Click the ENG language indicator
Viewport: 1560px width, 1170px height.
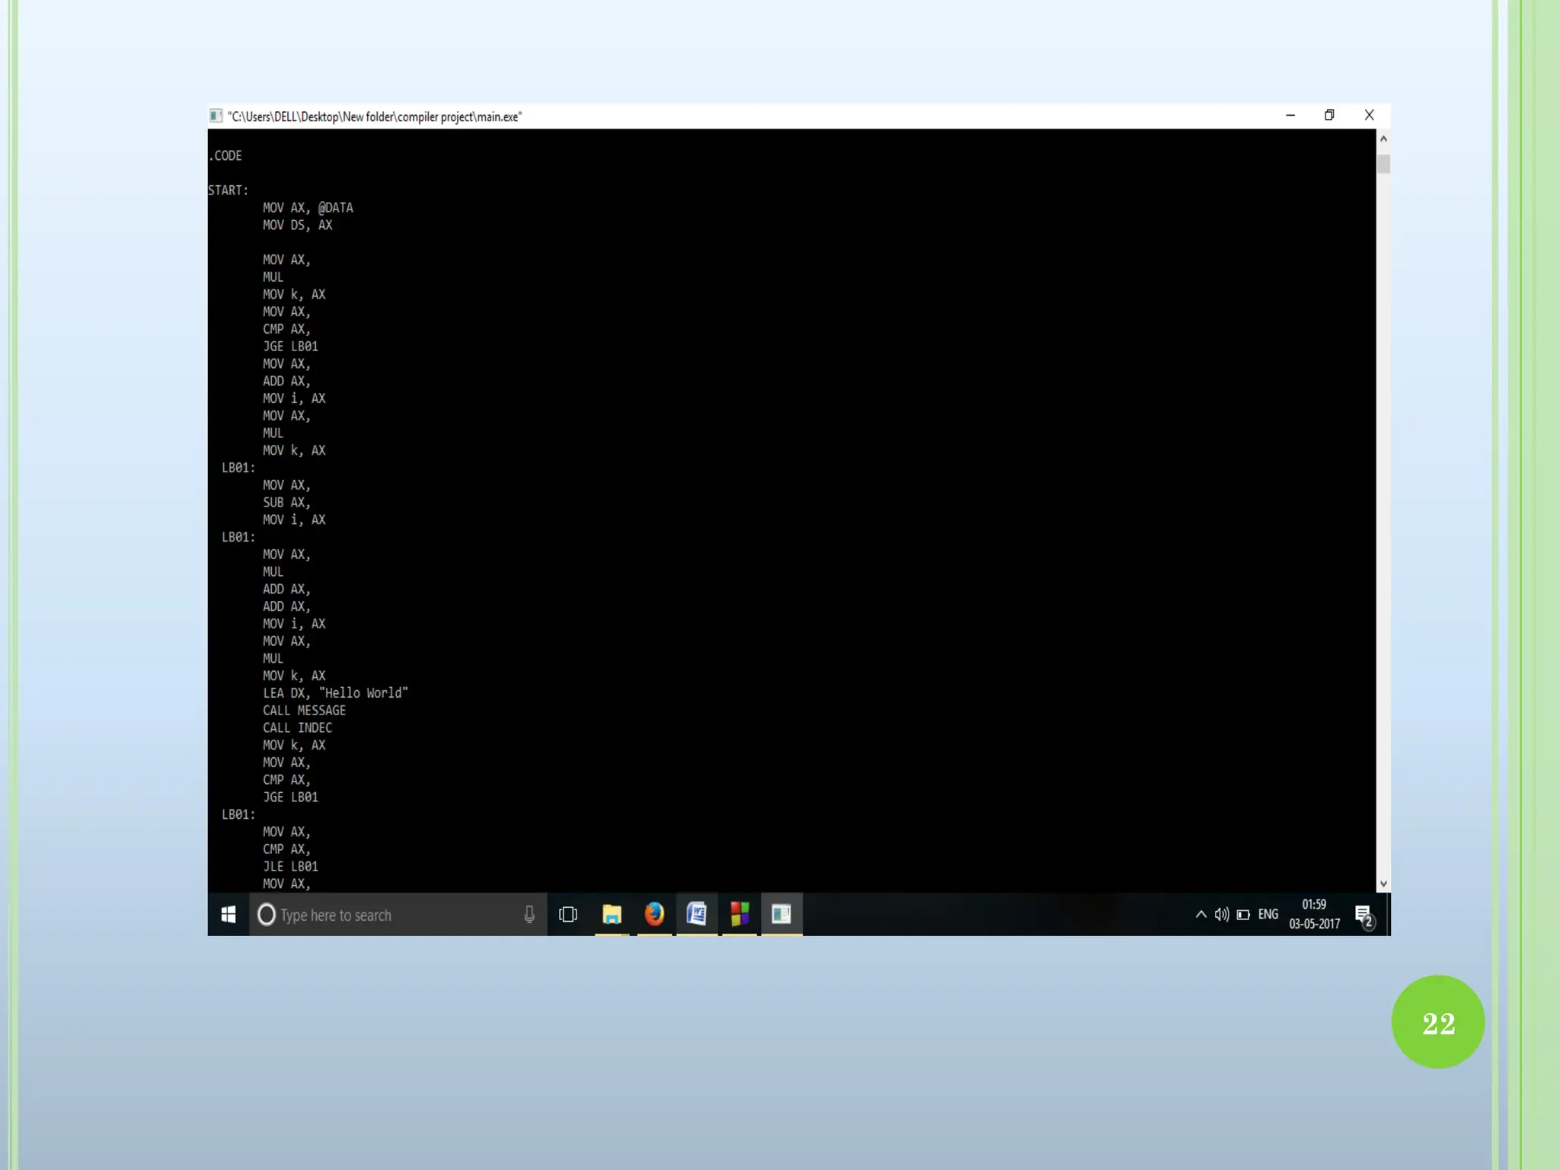pos(1268,915)
